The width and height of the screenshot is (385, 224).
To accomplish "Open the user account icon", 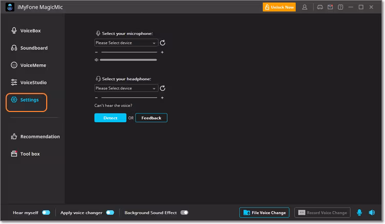I will [305, 7].
